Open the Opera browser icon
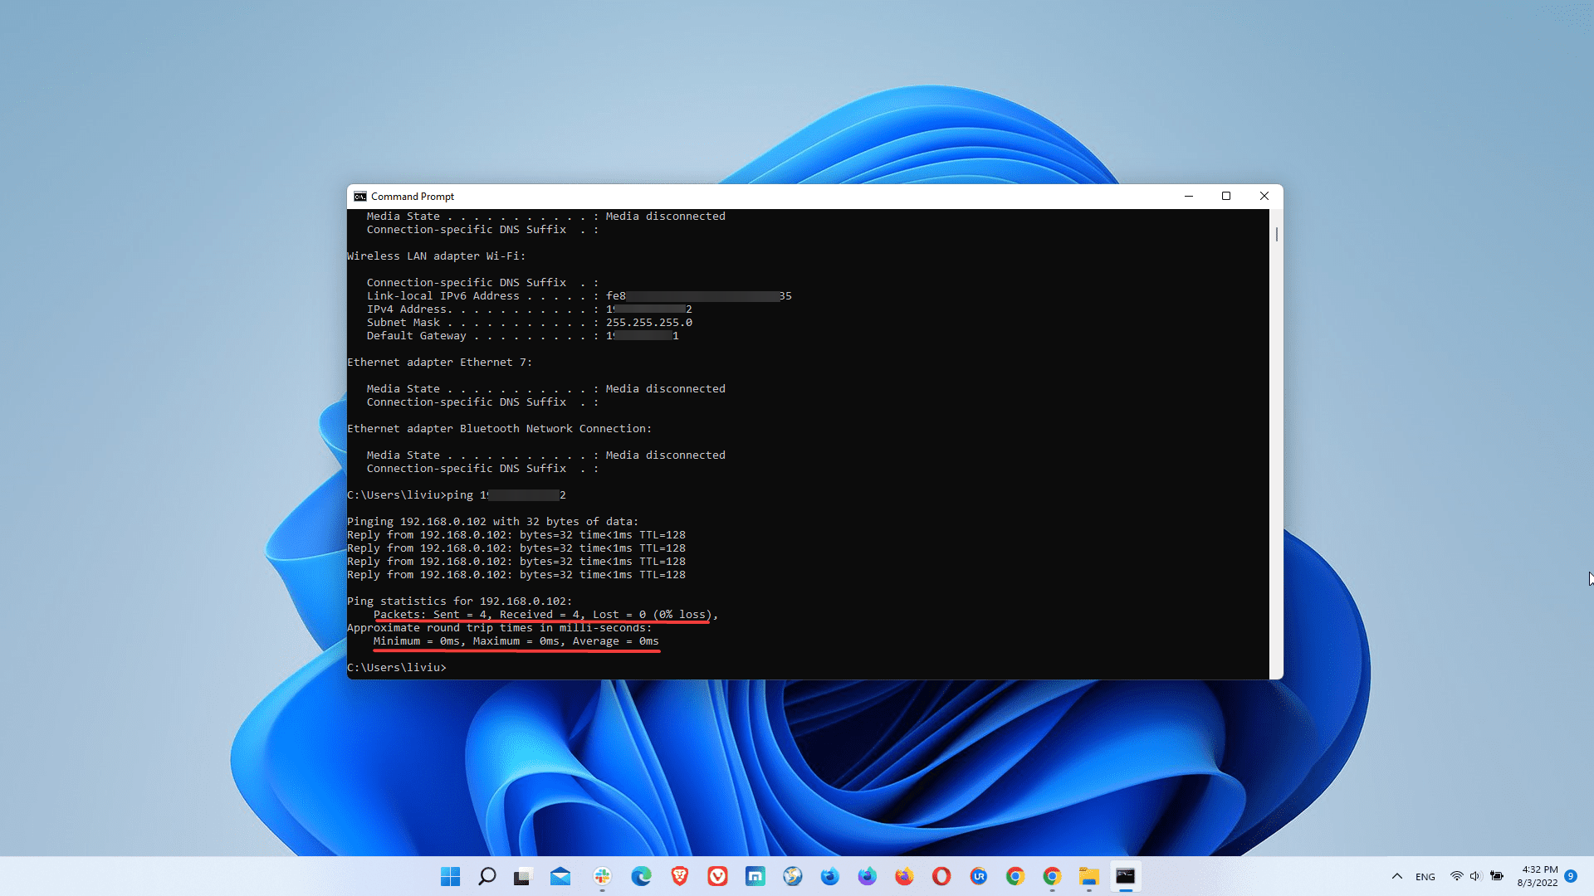The height and width of the screenshot is (896, 1594). (941, 876)
